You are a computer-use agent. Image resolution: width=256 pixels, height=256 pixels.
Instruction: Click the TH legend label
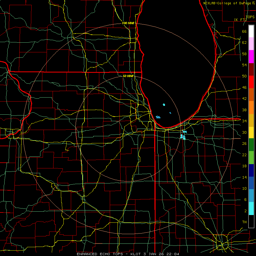(244, 222)
